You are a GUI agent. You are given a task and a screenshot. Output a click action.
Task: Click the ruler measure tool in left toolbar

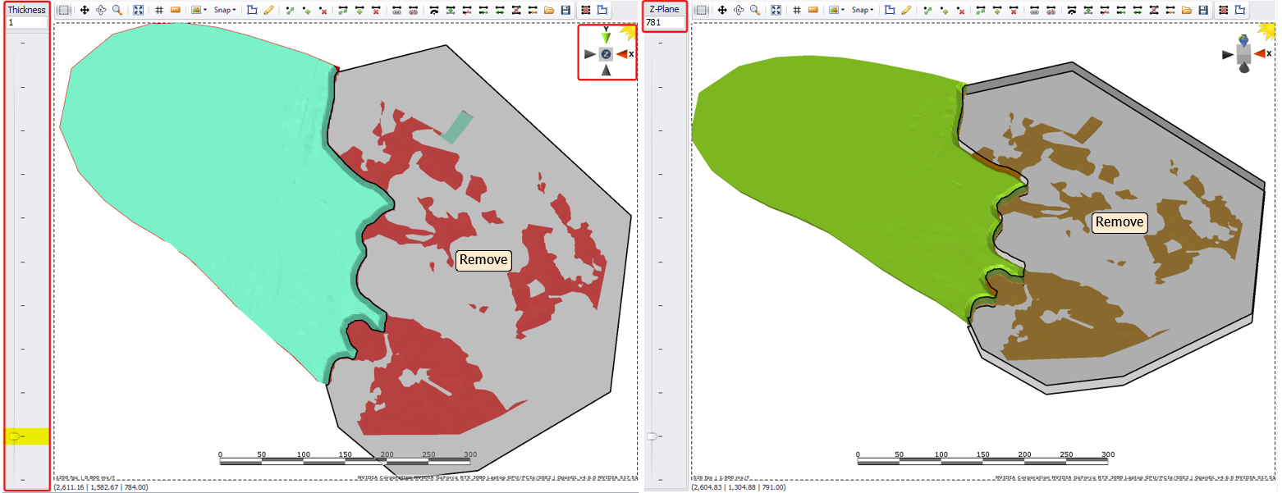pos(175,10)
